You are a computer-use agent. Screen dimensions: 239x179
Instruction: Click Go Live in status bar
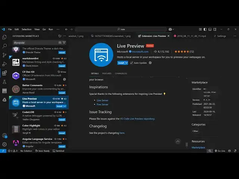[220, 151]
